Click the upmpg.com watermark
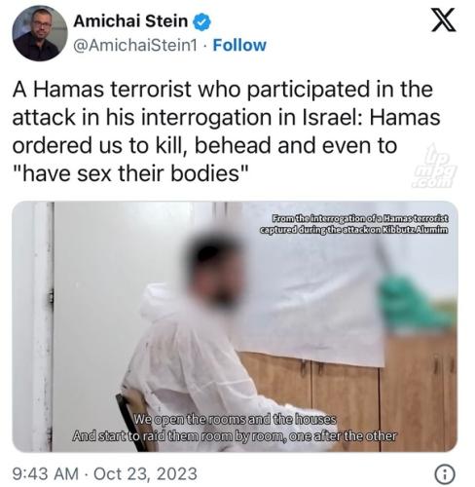The height and width of the screenshot is (487, 475). (434, 166)
